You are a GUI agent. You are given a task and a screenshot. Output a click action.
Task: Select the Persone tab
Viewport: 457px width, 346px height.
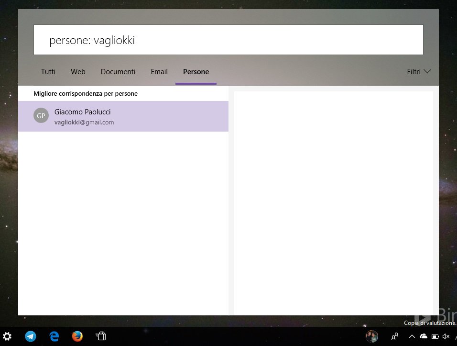tap(196, 72)
